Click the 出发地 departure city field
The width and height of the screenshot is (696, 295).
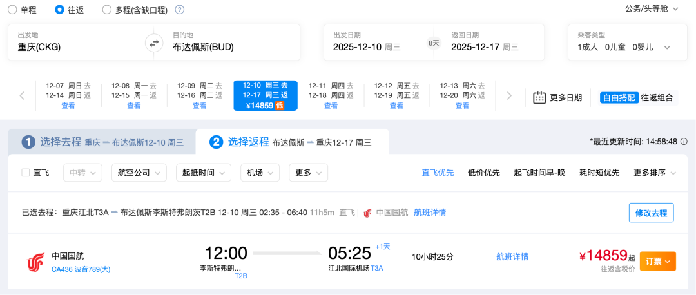coord(74,43)
